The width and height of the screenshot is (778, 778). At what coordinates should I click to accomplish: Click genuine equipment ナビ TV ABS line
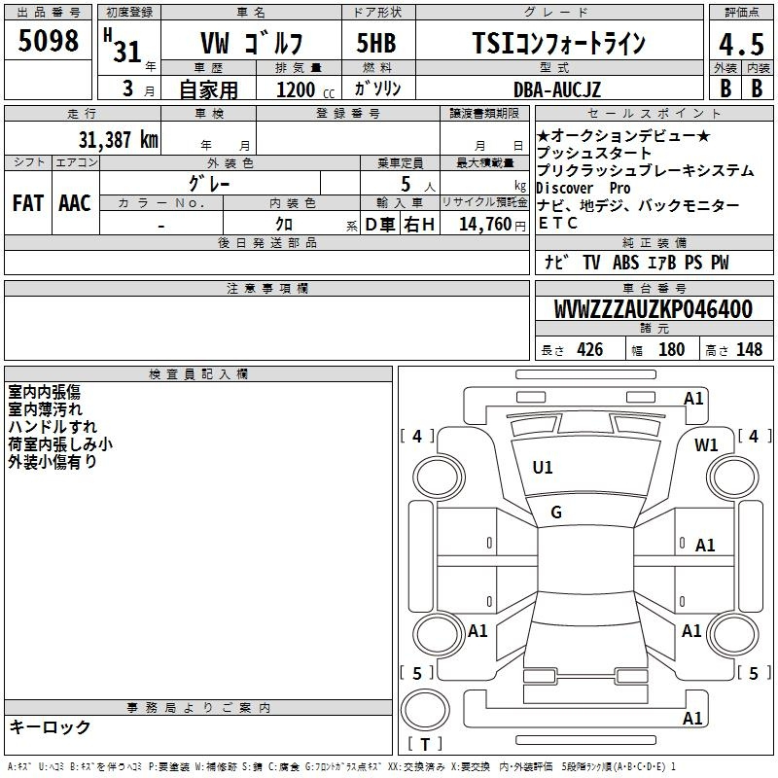pyautogui.click(x=637, y=262)
